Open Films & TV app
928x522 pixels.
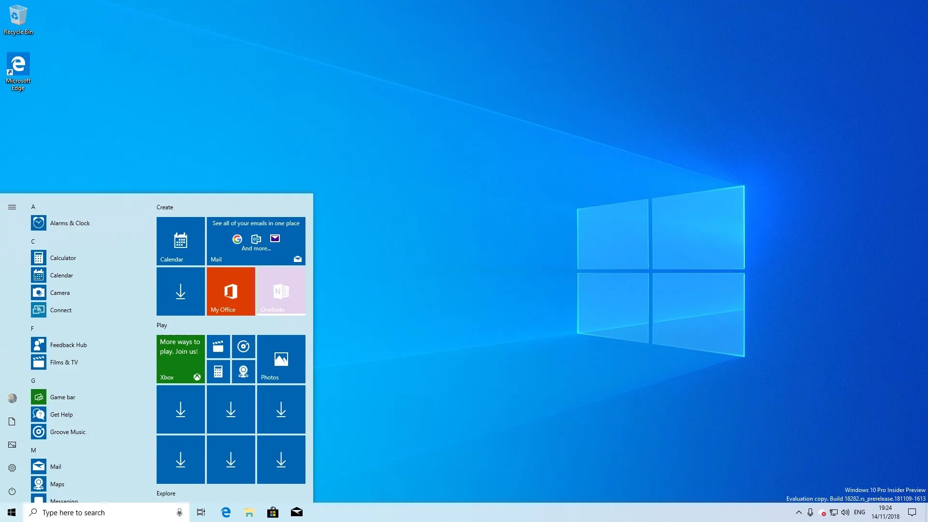point(64,362)
